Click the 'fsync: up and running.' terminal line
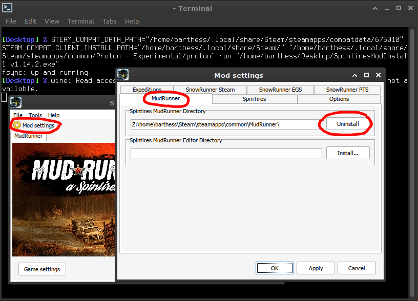Image resolution: width=418 pixels, height=301 pixels. tap(47, 73)
